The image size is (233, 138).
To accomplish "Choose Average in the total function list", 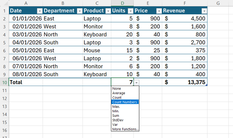I will point(125,93).
